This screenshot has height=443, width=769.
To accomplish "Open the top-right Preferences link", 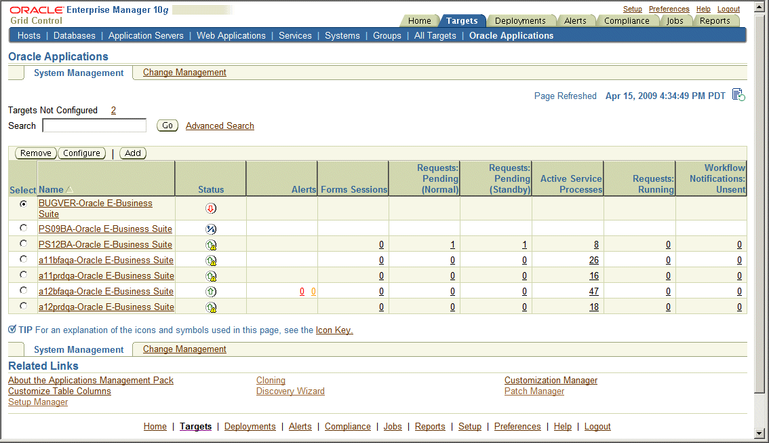I will 669,9.
